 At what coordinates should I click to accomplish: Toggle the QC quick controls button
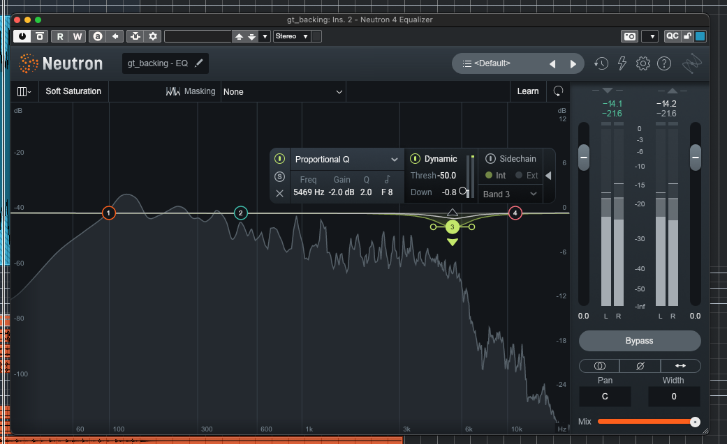click(x=673, y=36)
